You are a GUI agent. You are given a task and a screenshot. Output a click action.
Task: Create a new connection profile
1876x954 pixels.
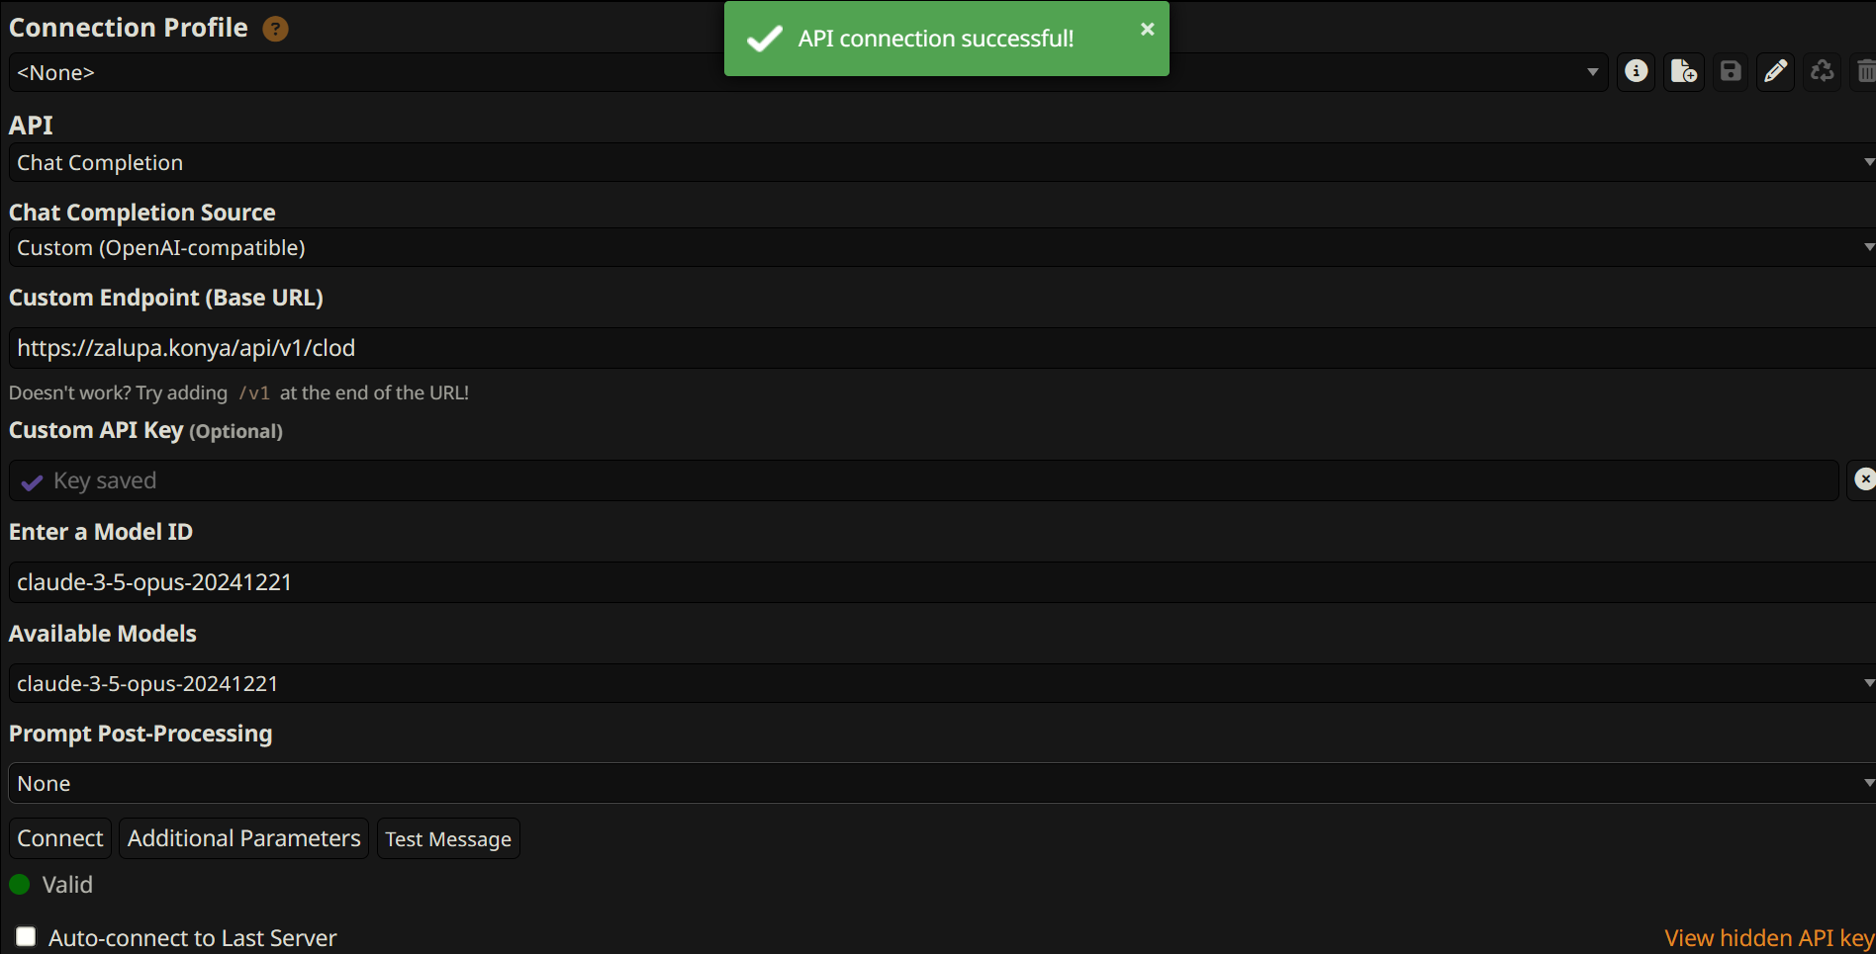point(1683,71)
